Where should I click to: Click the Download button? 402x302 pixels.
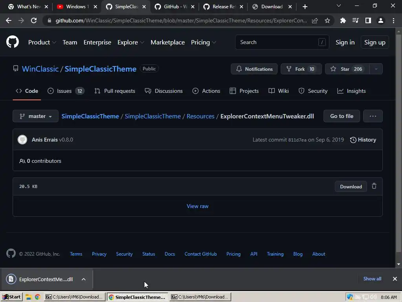[x=351, y=186]
